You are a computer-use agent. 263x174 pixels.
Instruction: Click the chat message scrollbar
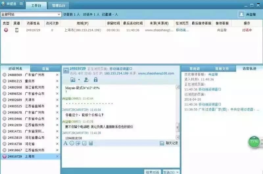pyautogui.click(x=178, y=127)
